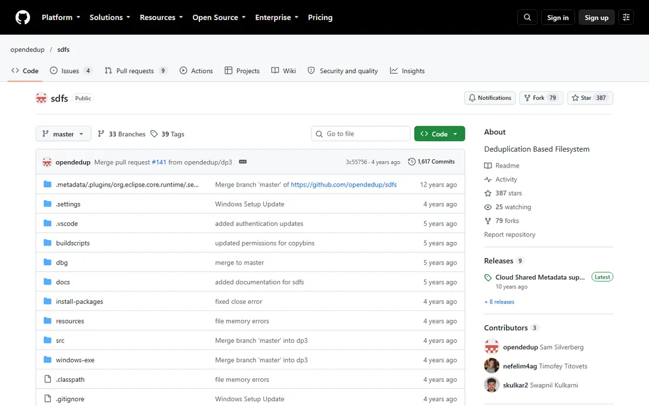Open the .settings folder icon

pyautogui.click(x=48, y=204)
